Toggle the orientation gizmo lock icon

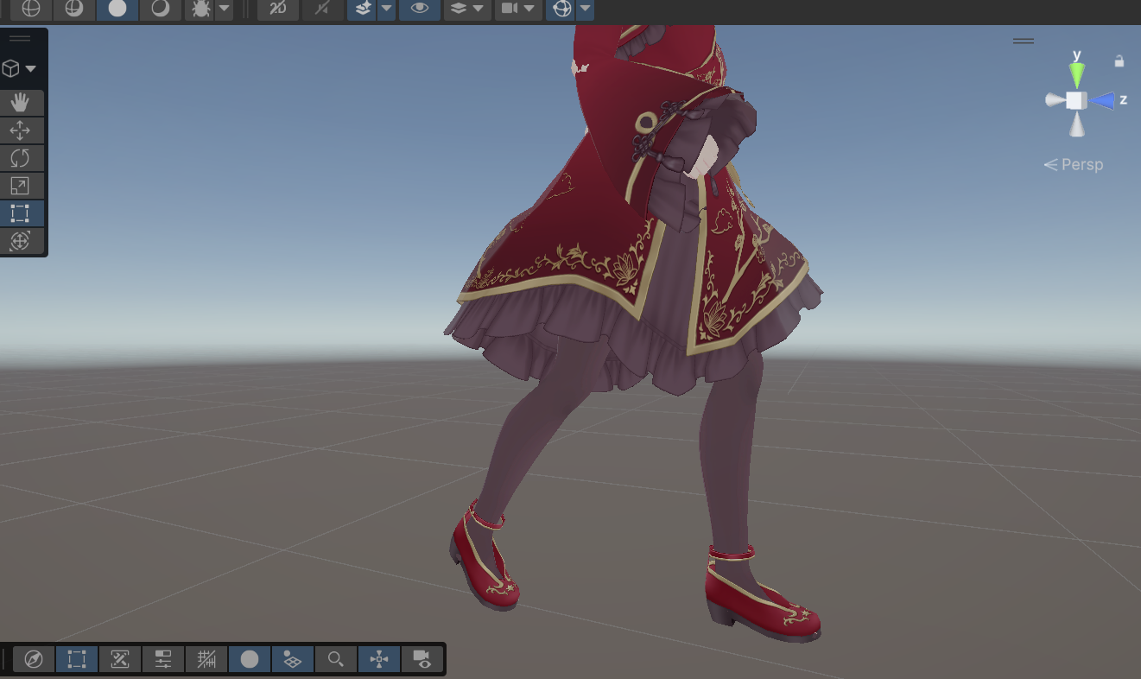coord(1119,61)
